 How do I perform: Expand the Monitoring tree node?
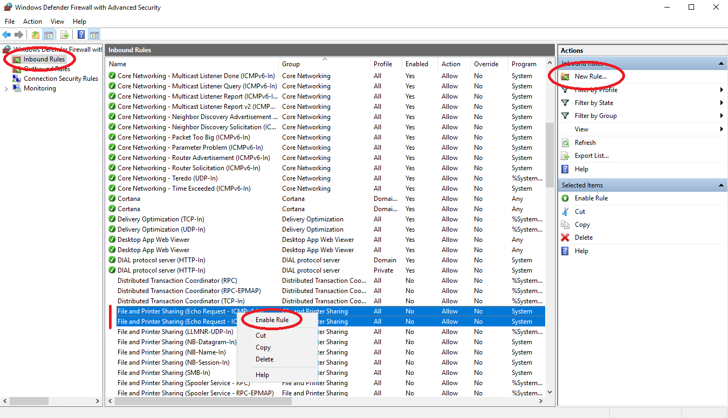coord(6,88)
